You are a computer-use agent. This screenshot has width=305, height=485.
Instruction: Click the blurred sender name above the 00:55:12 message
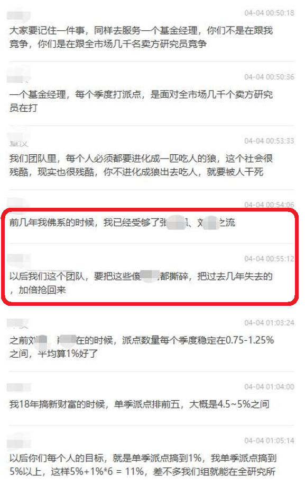coord(19,260)
